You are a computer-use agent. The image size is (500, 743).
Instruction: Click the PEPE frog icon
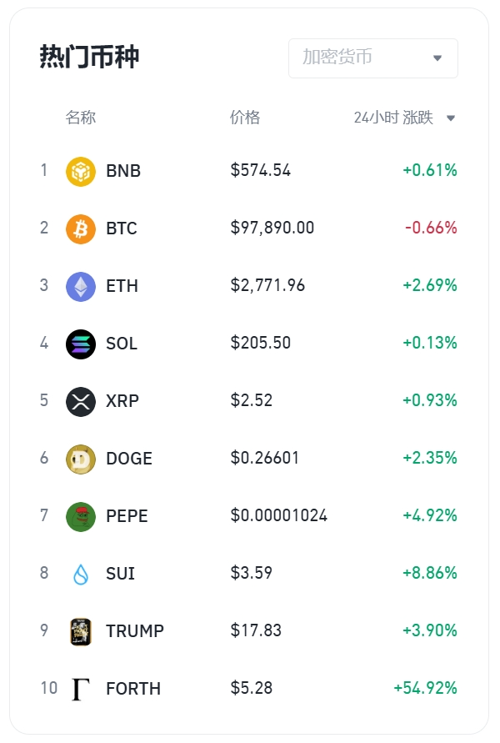(81, 516)
